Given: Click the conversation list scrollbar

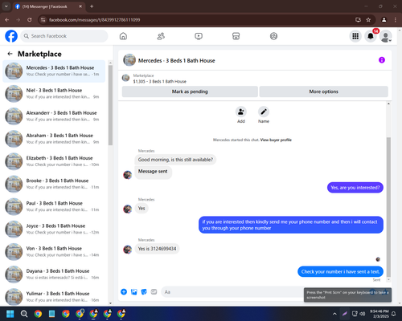Looking at the screenshot, I should point(110,105).
